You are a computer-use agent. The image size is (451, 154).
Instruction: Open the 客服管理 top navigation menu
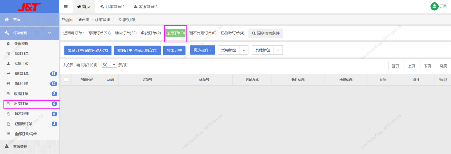click(x=146, y=7)
